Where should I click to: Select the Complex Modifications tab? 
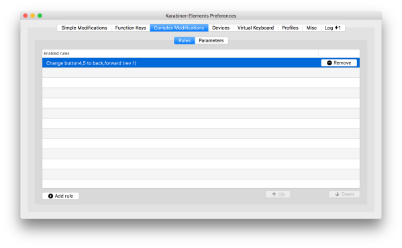(179, 28)
